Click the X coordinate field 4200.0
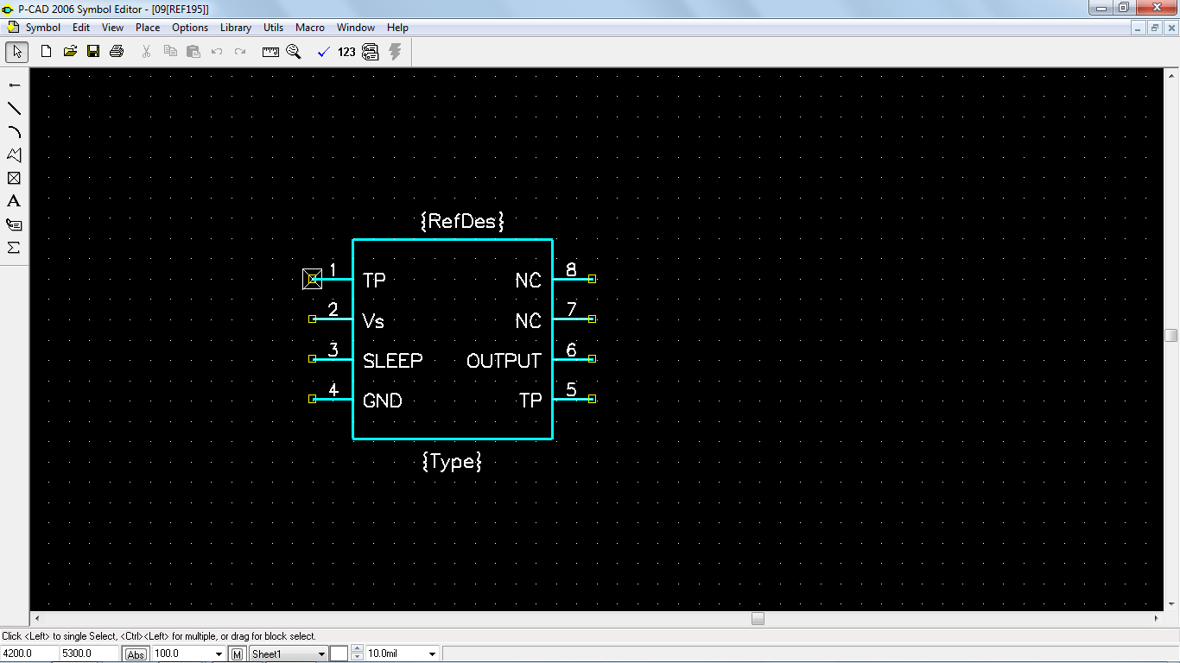The image size is (1180, 663). pos(29,654)
